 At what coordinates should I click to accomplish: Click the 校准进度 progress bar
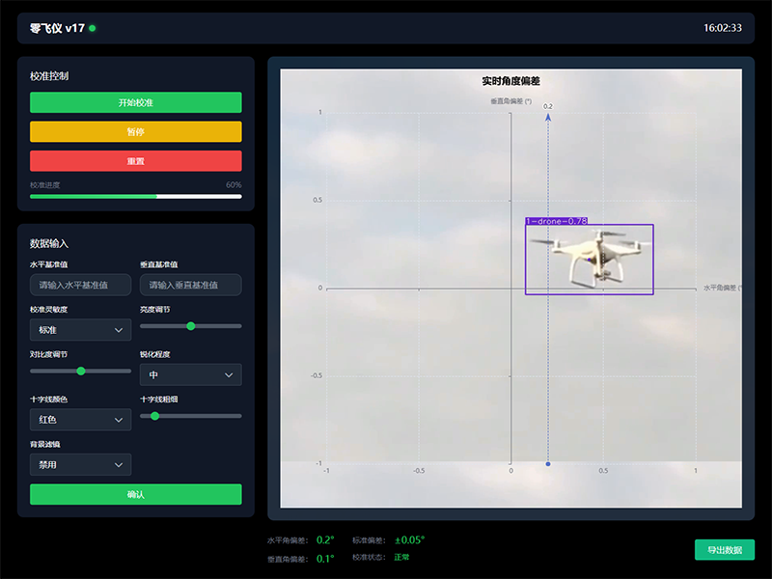coord(136,196)
